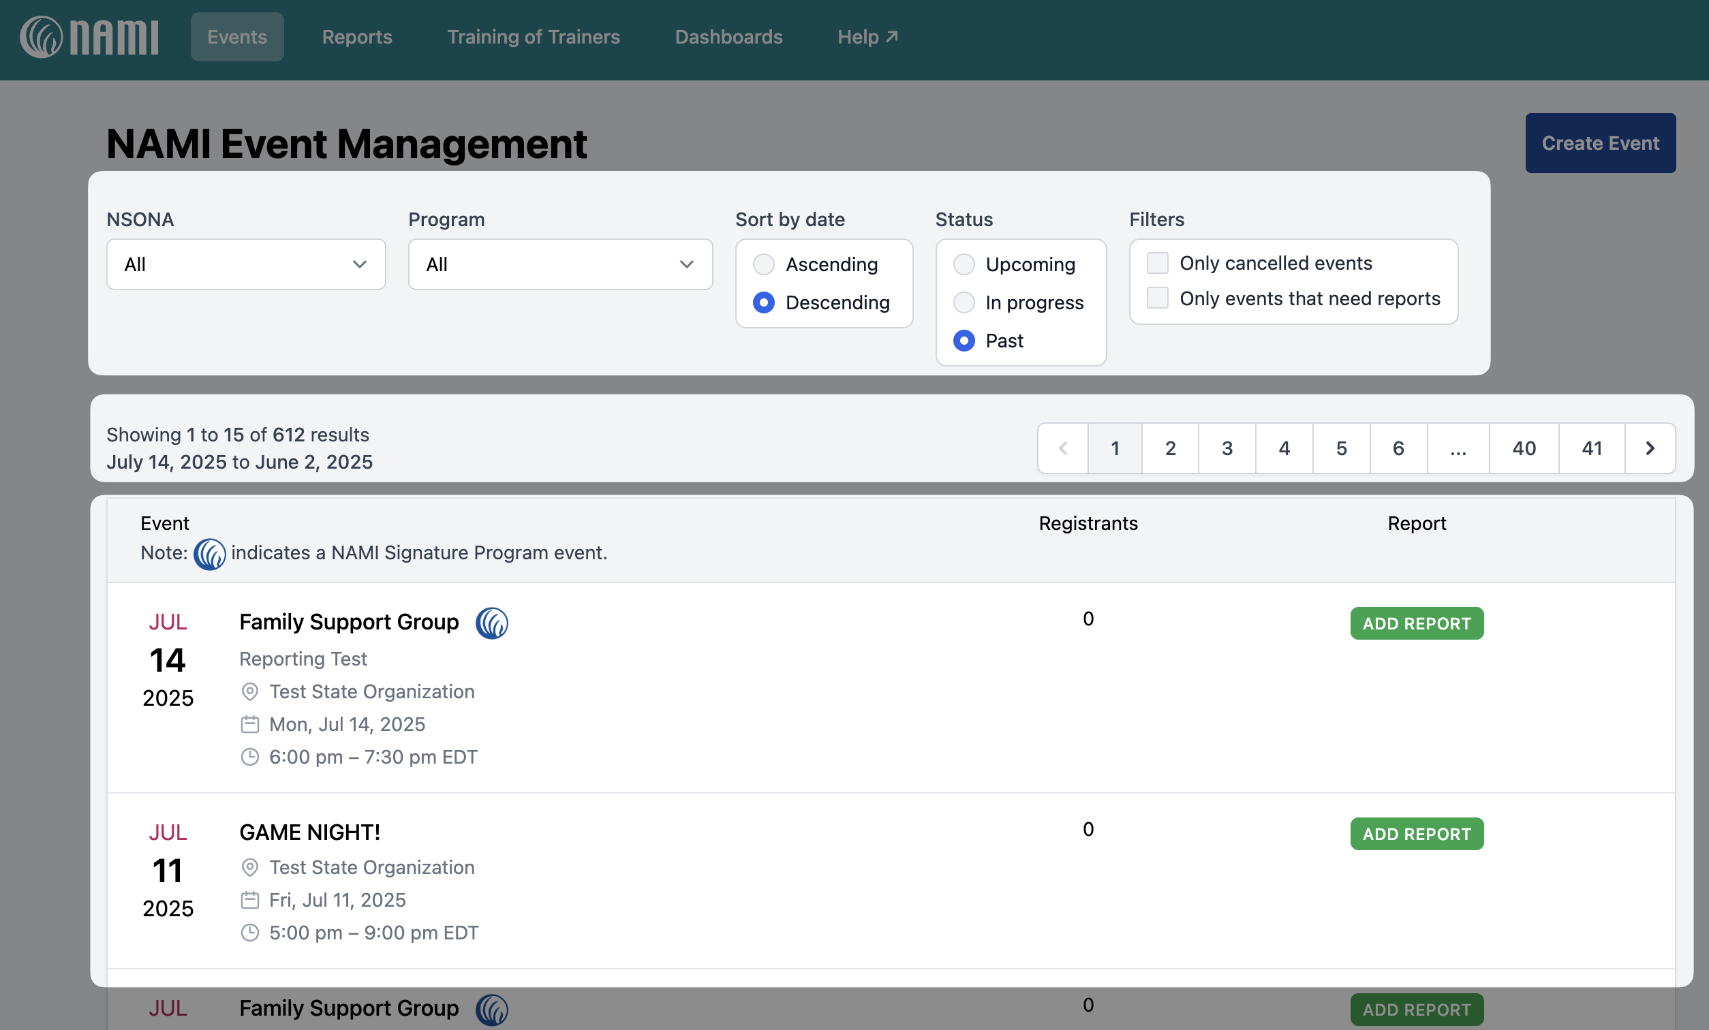Click Registrants column header
Viewport: 1709px width, 1030px height.
click(1088, 524)
